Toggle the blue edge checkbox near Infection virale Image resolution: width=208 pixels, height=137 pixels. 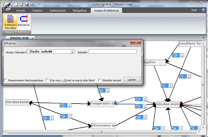(137, 99)
